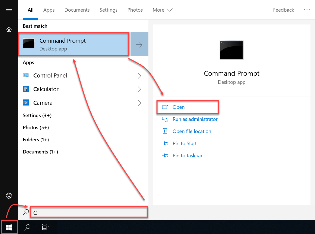Go to Home in the search sidebar

(x=9, y=29)
